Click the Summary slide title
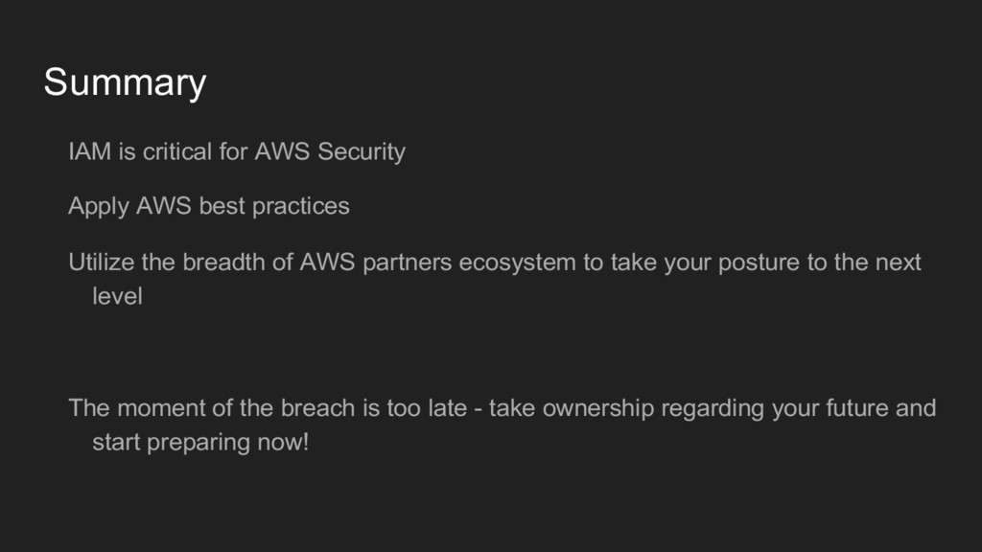 pos(125,83)
